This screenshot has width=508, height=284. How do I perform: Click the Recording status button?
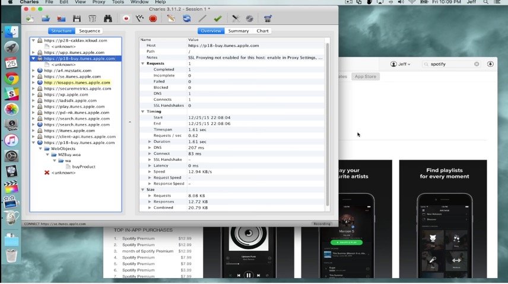322,224
